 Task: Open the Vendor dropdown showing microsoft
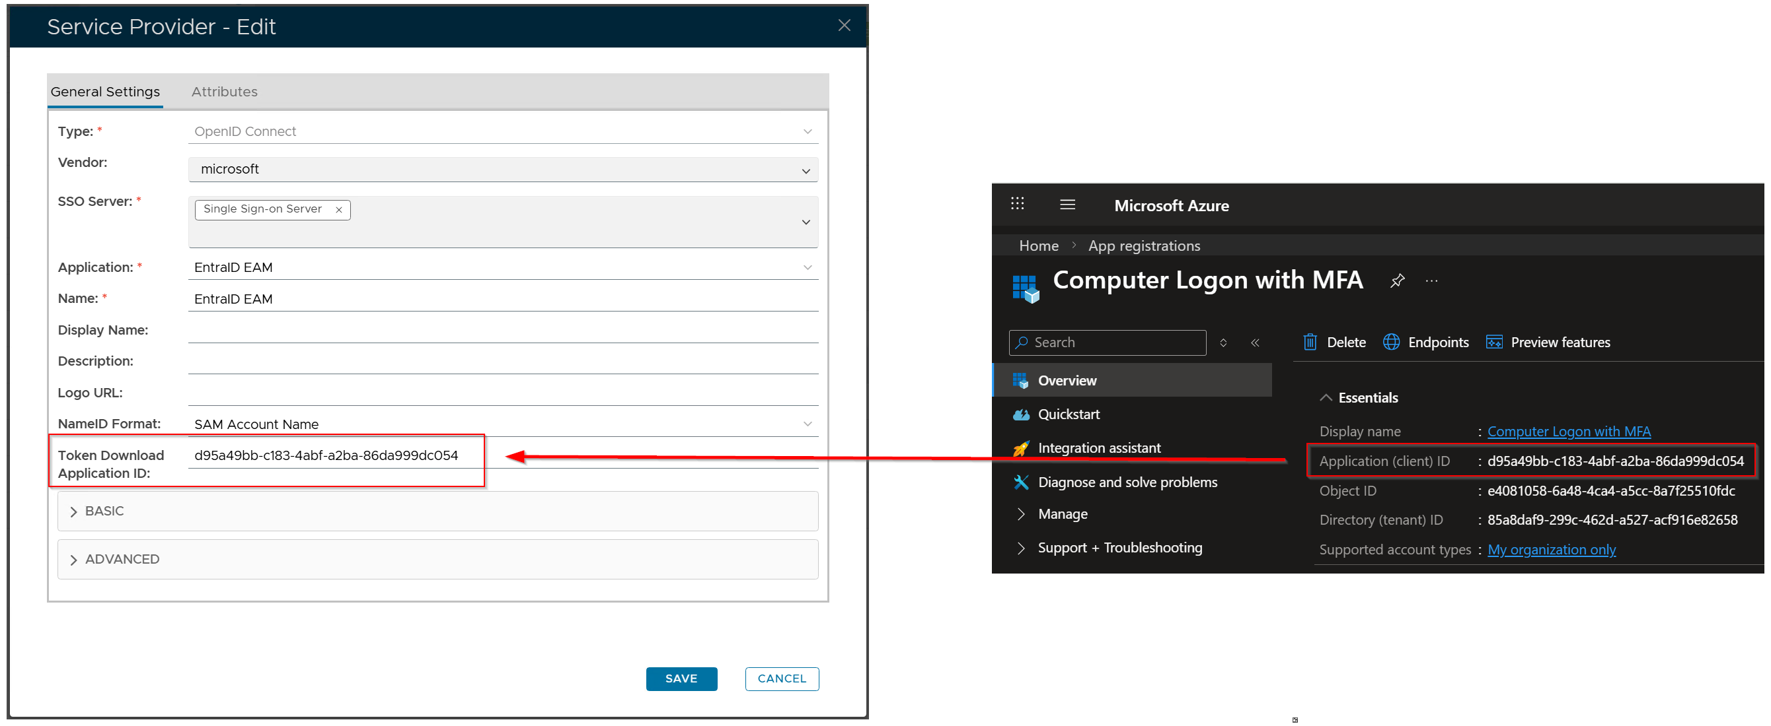(x=503, y=170)
